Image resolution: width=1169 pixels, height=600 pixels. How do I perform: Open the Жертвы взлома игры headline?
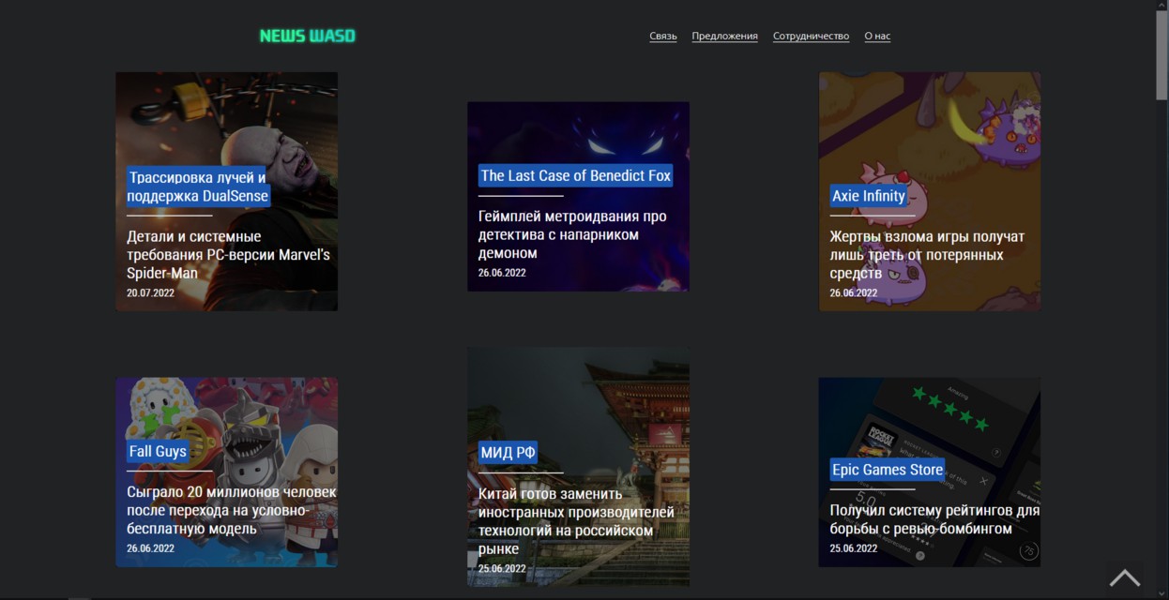[927, 255]
